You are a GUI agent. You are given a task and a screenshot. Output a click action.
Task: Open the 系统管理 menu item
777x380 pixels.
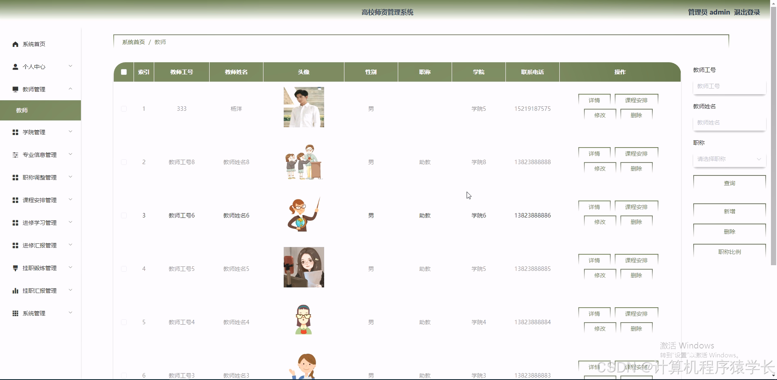tap(40, 313)
